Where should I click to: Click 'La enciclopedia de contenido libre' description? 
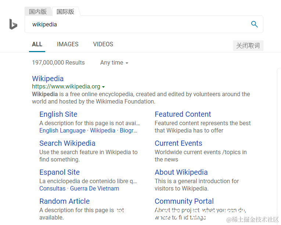point(88,181)
